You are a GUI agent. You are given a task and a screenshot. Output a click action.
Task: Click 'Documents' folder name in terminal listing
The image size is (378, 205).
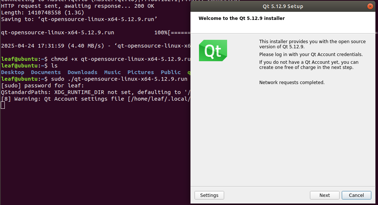click(x=46, y=72)
